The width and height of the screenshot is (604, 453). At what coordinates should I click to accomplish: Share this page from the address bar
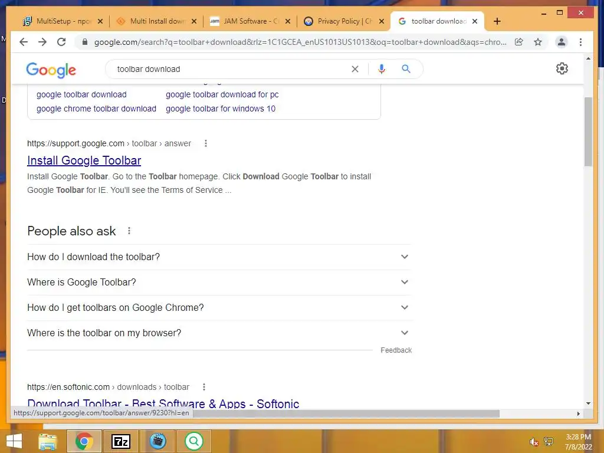[x=519, y=42]
